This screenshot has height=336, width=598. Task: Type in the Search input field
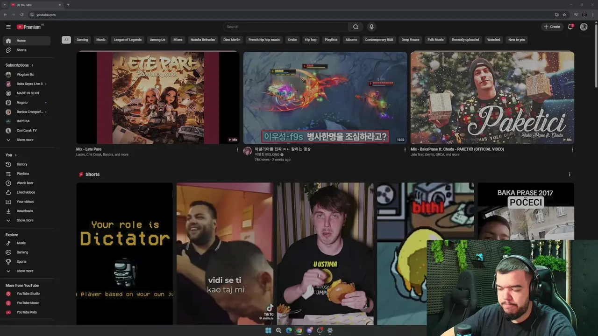285,27
